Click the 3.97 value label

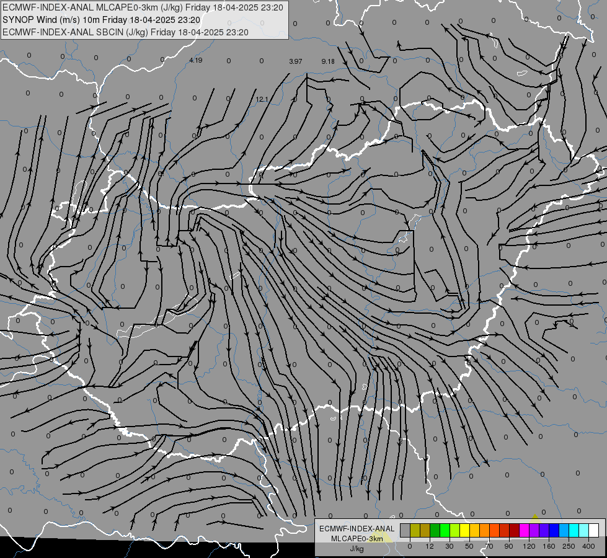(x=295, y=61)
